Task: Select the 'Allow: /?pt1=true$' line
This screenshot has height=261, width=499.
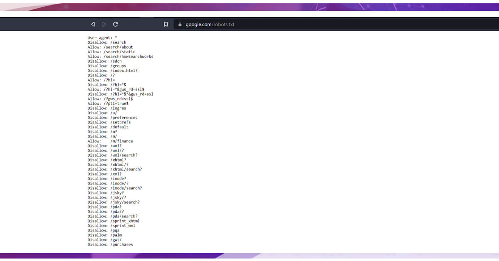Action: [x=108, y=103]
